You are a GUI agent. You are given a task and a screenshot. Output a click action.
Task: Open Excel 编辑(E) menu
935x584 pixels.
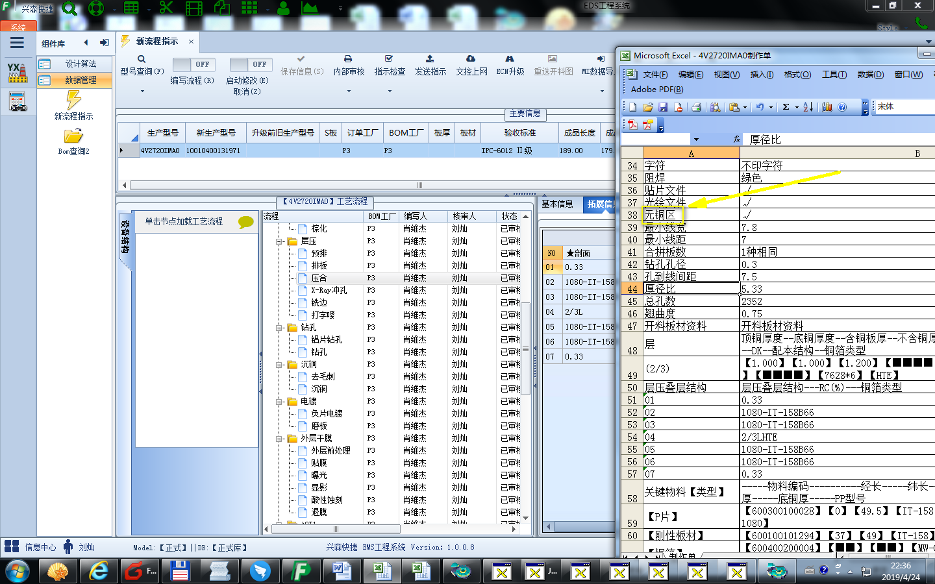(691, 75)
